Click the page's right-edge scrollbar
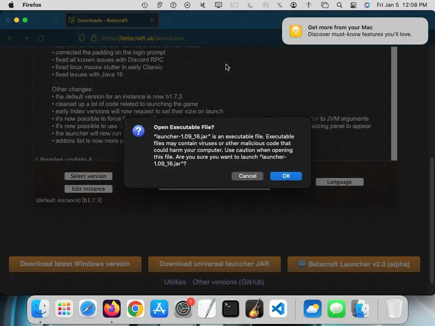435x326 pixels. pos(432,220)
